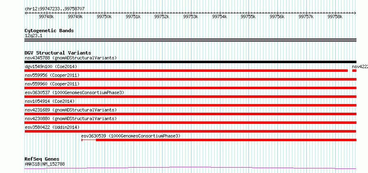Click the 99749k ruler tick label
This screenshot has height=173, width=368.
[x=75, y=17]
